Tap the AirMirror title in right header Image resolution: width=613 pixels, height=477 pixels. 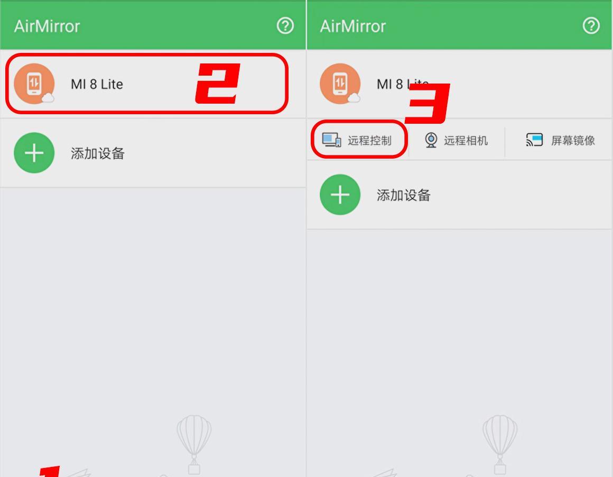(352, 26)
